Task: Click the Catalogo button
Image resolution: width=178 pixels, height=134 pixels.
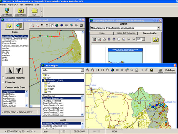Action: tap(170, 70)
